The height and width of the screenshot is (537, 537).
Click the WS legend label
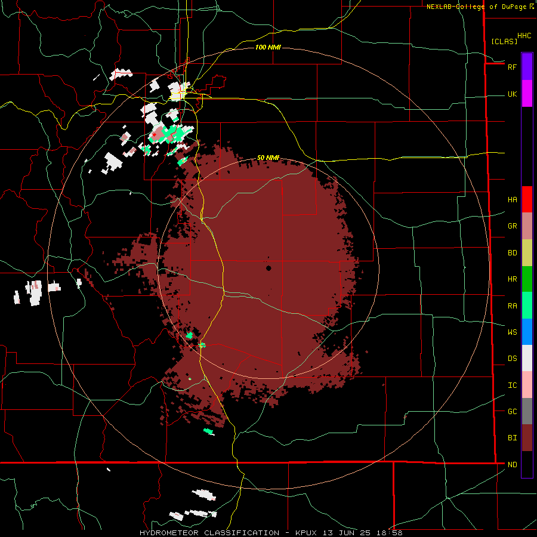tap(512, 332)
